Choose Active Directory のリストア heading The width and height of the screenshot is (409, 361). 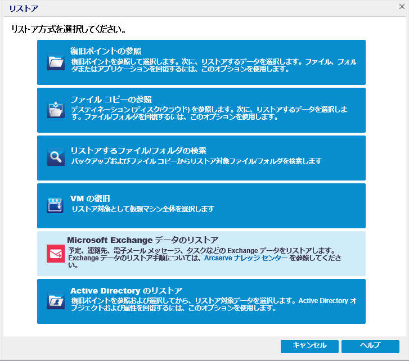coord(126,290)
